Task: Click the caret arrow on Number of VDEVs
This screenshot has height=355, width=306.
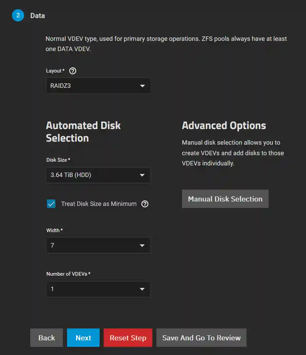Action: [142, 289]
